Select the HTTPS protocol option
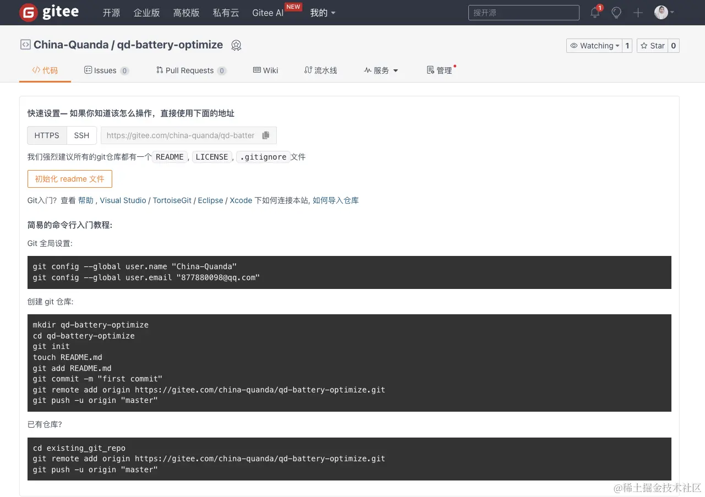The width and height of the screenshot is (705, 497). (x=47, y=135)
